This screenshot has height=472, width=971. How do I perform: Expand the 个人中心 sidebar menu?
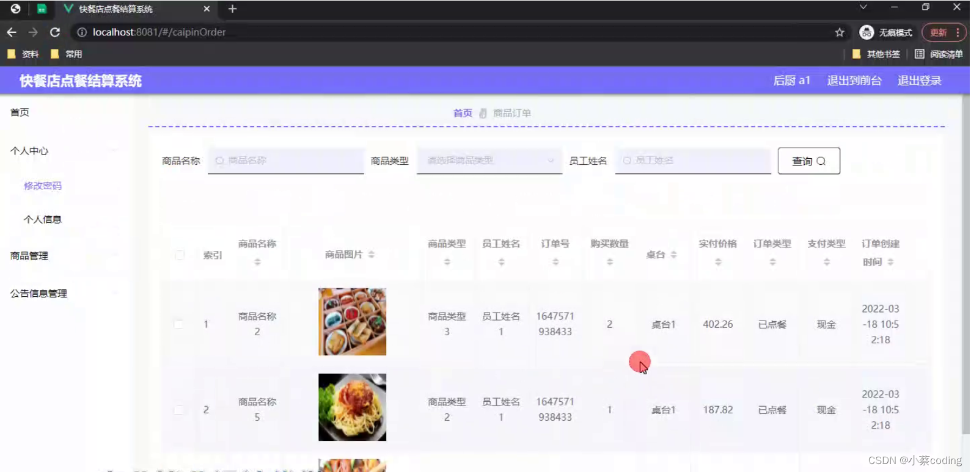point(29,151)
